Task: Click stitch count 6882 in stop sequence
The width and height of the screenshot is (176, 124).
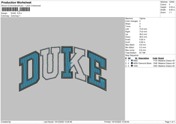Action: 136,61
